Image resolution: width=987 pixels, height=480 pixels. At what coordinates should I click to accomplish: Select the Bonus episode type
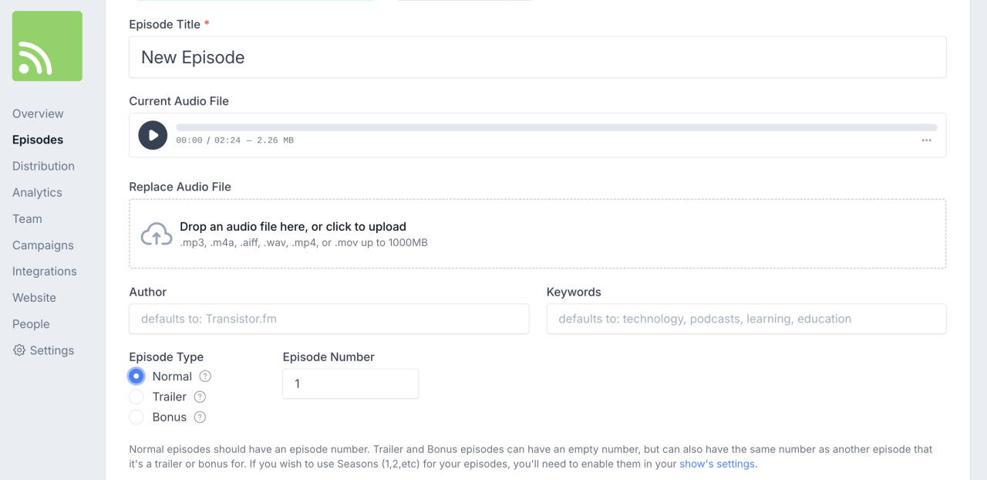coord(136,417)
